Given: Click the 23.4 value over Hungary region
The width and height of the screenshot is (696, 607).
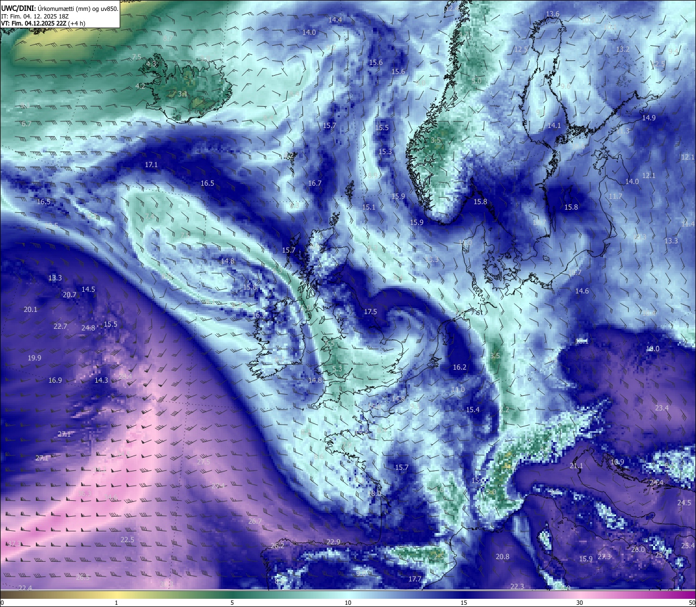Looking at the screenshot, I should [x=662, y=408].
